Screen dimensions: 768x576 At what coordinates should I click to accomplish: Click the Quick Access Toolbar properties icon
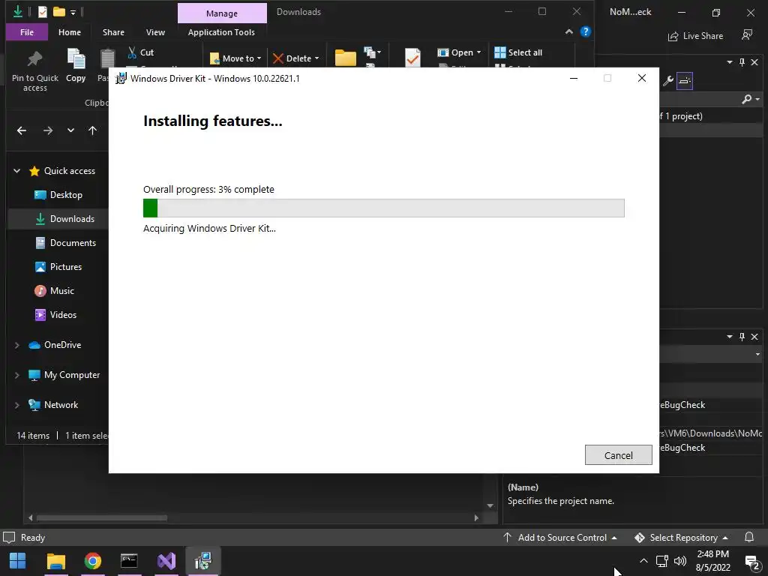[x=43, y=11]
